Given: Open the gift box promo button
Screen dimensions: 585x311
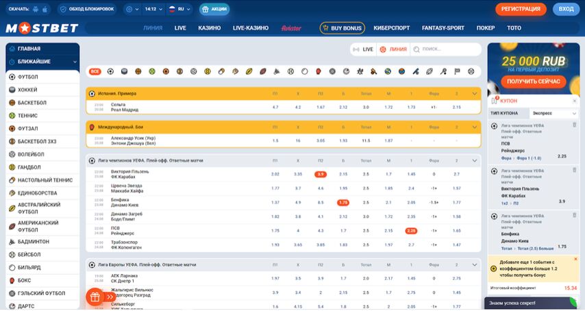Looking at the screenshot, I should tap(95, 297).
